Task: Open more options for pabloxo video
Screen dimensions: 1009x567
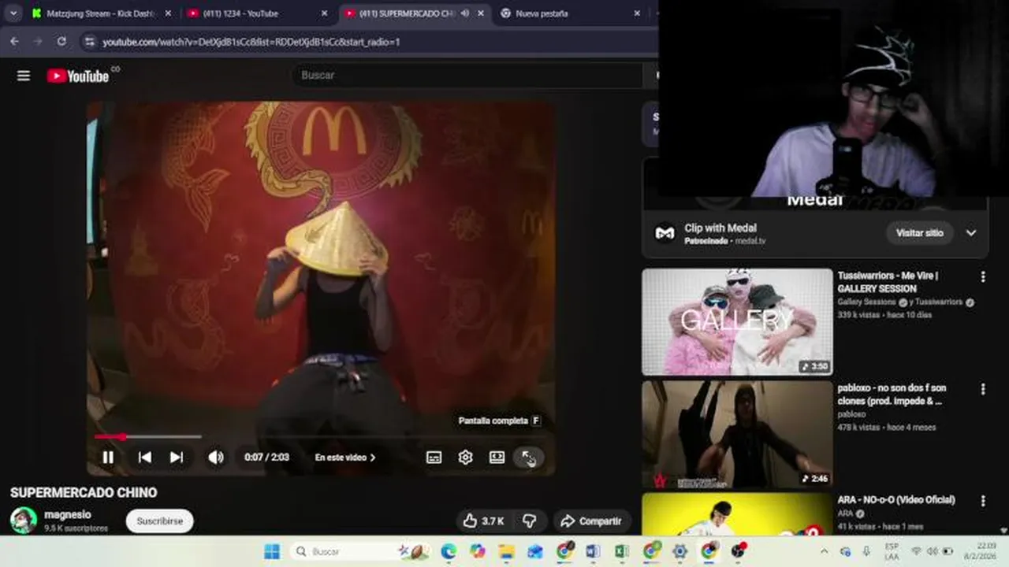Action: point(982,389)
